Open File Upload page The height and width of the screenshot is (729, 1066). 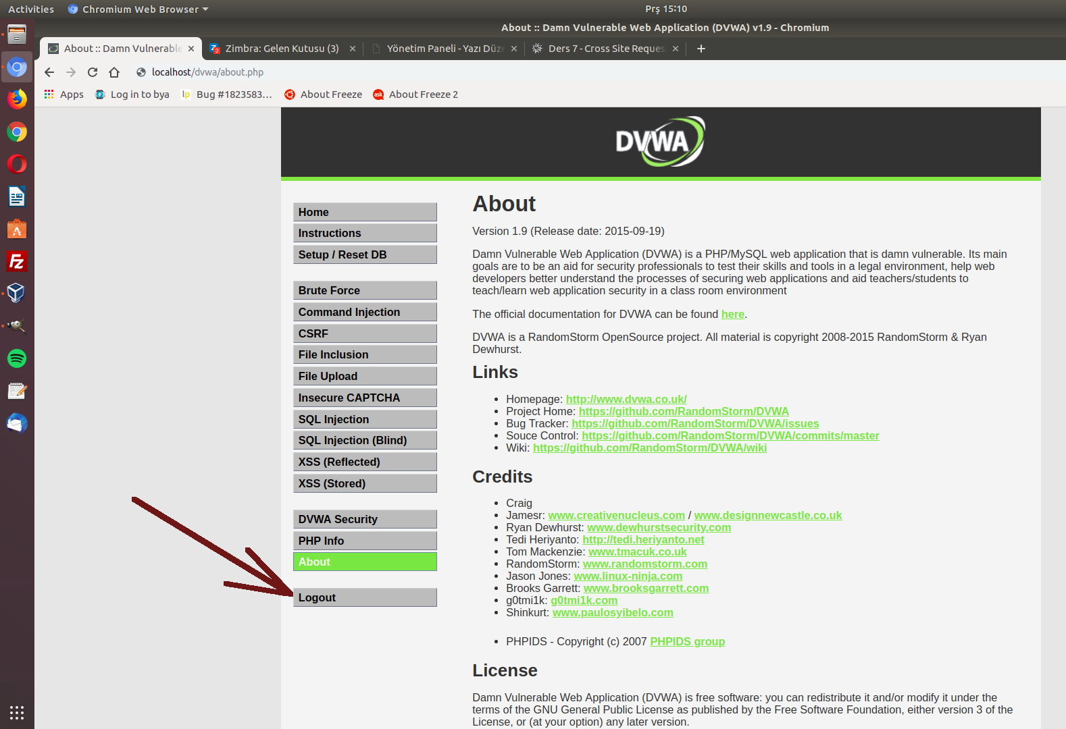pos(365,376)
